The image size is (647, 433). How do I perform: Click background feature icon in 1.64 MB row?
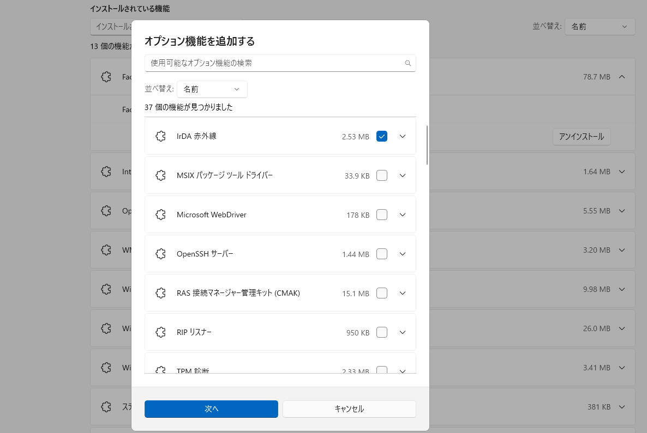click(106, 172)
